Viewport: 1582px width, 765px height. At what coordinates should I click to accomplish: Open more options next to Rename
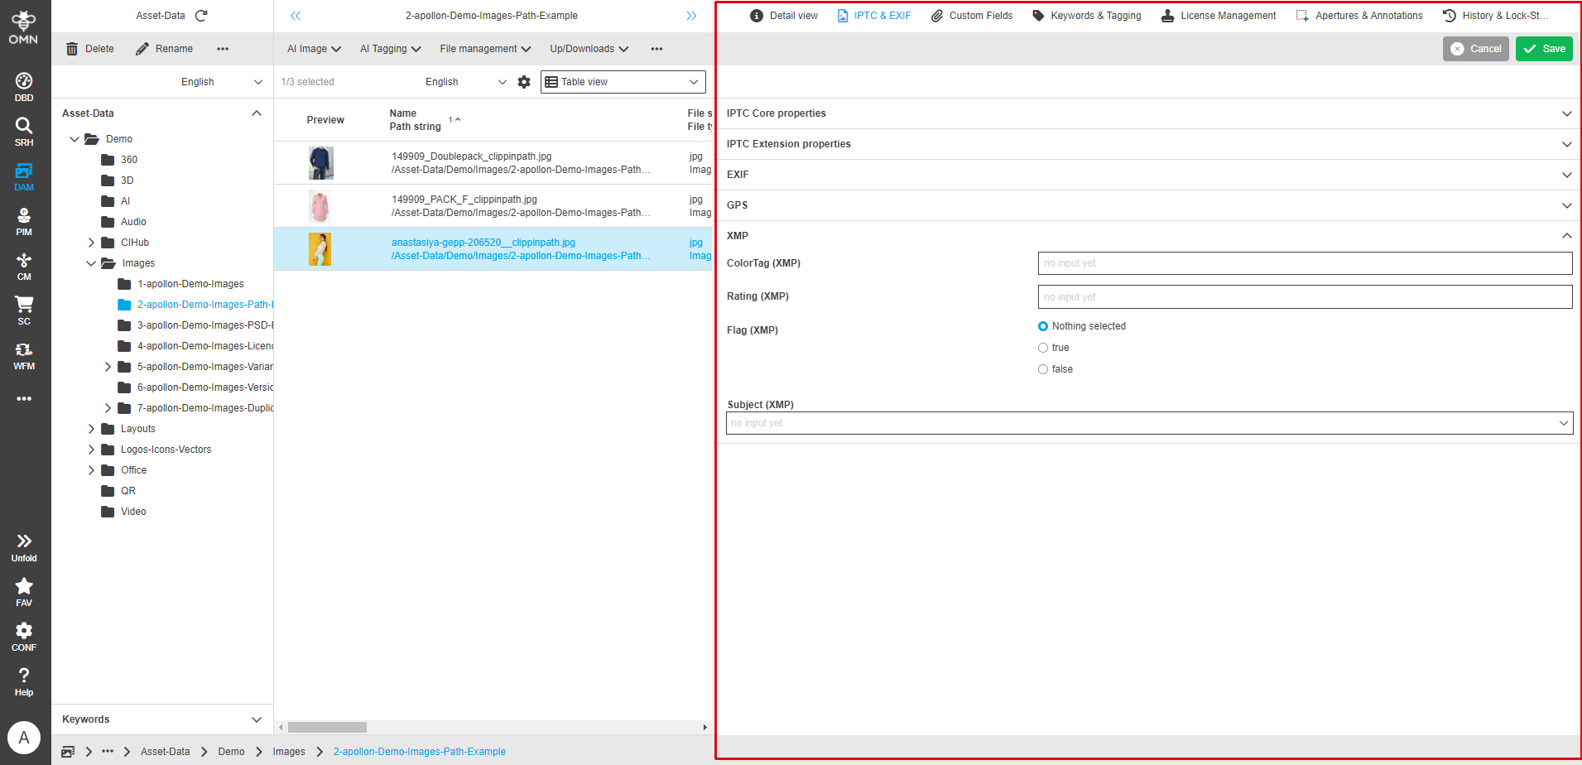click(x=223, y=49)
